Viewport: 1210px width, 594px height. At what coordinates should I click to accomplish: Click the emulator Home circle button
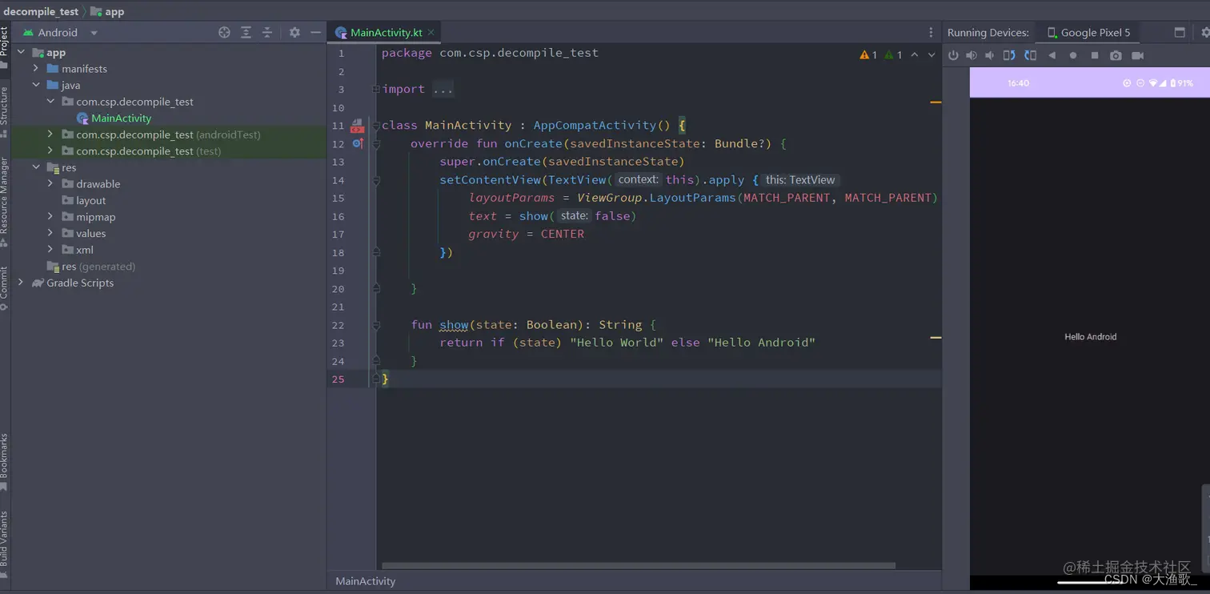click(1073, 55)
